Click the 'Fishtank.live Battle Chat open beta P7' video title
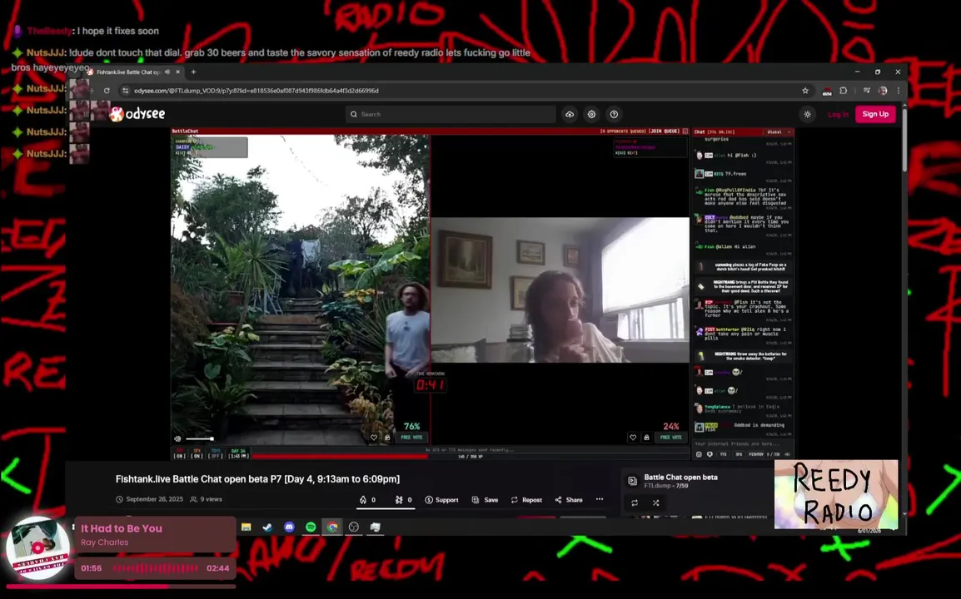961x599 pixels. (x=257, y=479)
